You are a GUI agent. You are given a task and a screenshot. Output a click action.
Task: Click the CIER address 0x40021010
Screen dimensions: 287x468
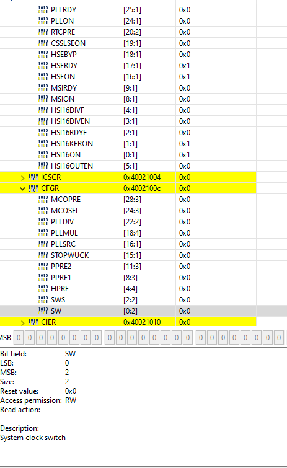[142, 322]
